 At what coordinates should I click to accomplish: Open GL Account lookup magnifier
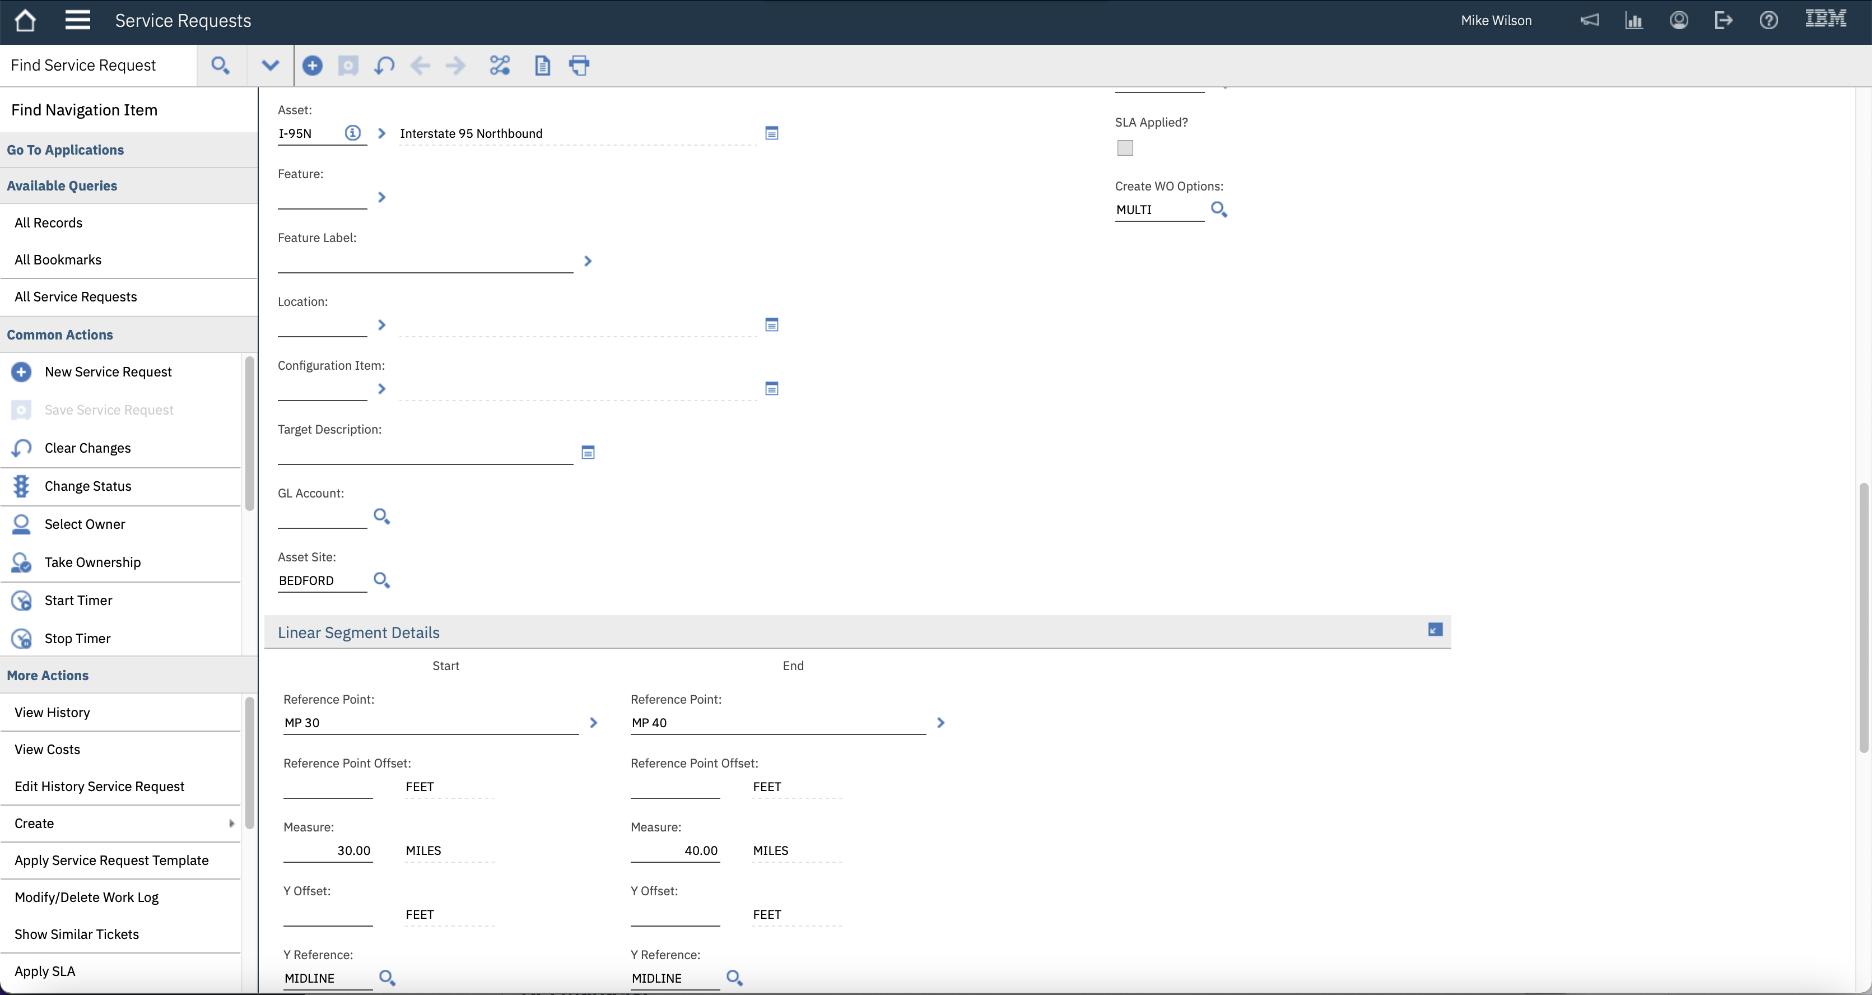381,517
